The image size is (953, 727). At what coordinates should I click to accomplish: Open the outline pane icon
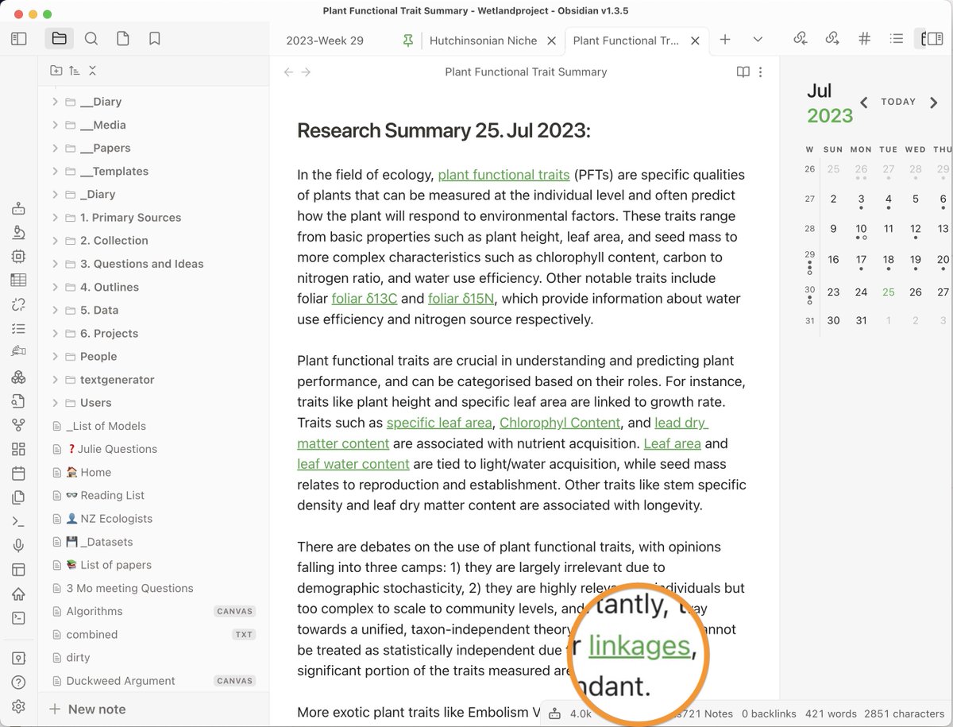tap(897, 38)
